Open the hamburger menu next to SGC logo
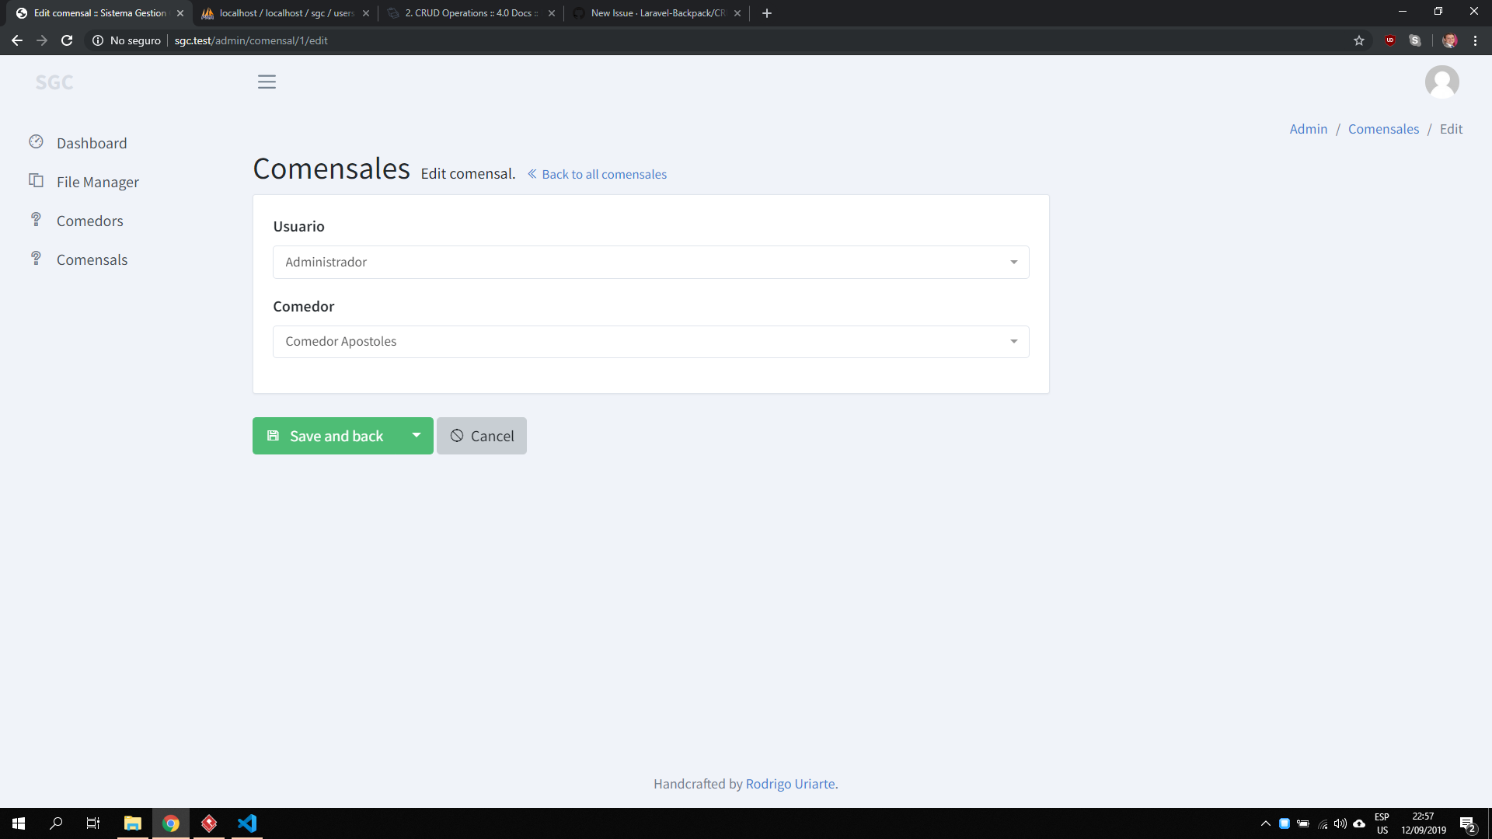1492x839 pixels. pyautogui.click(x=267, y=81)
